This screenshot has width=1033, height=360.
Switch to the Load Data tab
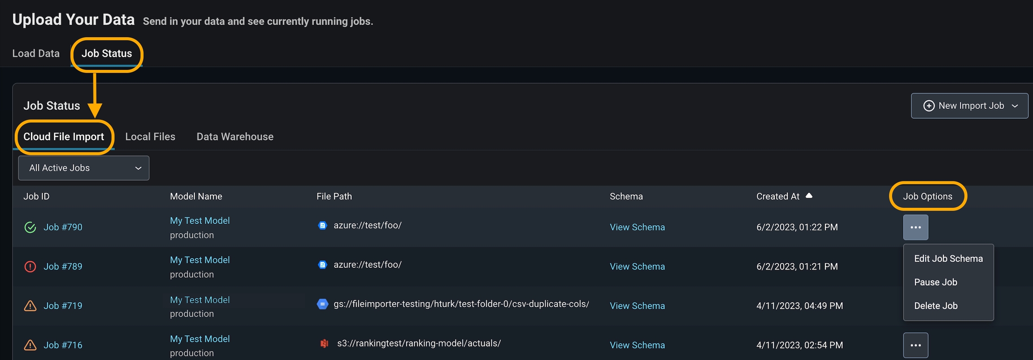click(x=36, y=53)
